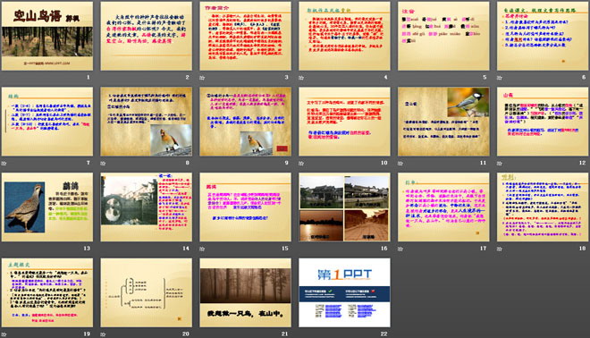Select slide 2 thumbnail with blue intro text

[x=147, y=36]
